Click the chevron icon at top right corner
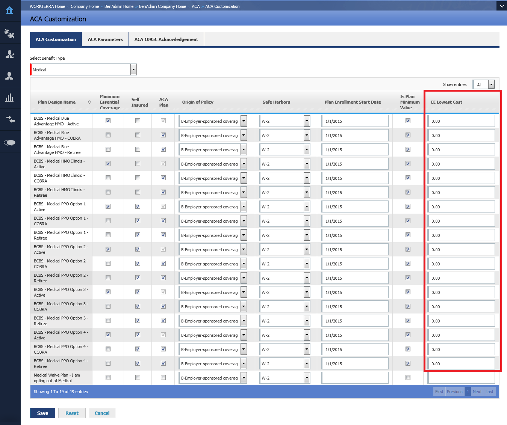Viewport: 507px width, 425px height. [502, 6]
